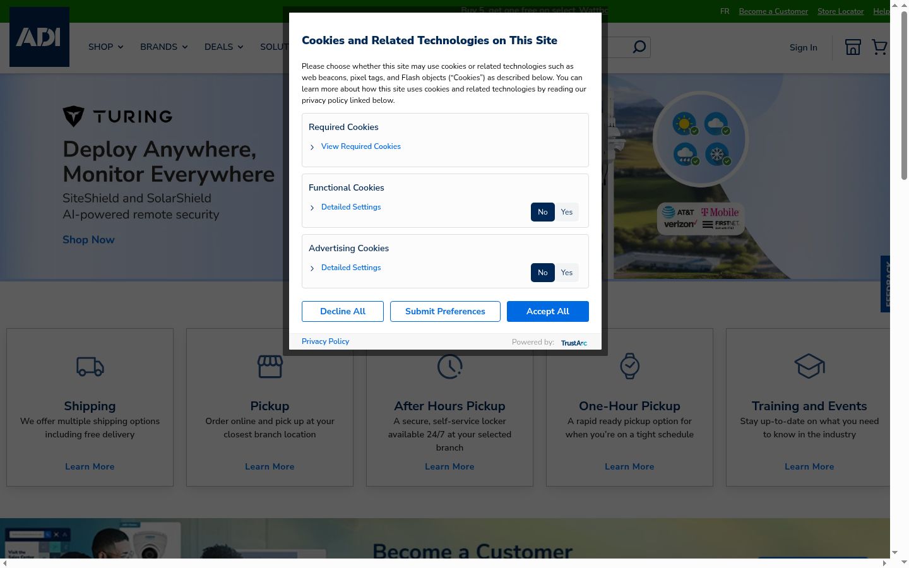Click the ADI logo
Screen dimensions: 909x568
39,37
